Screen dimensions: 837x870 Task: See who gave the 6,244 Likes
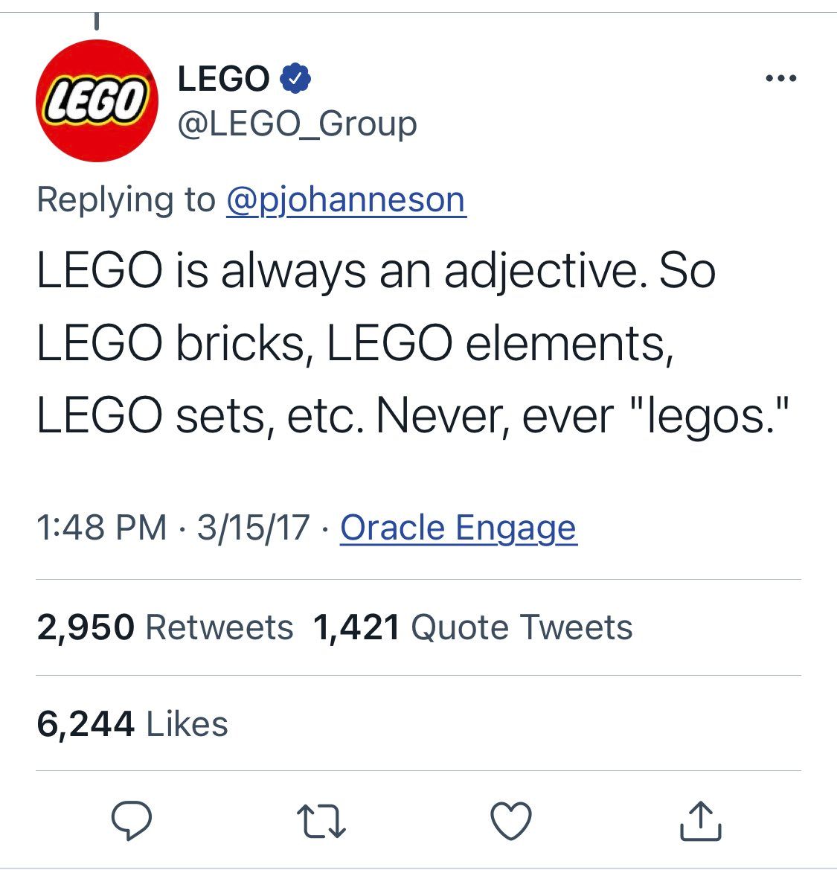(x=132, y=724)
